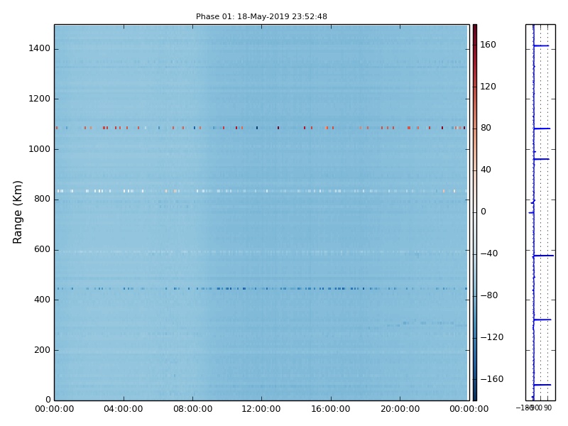Click the colorbar label 0

[484, 212]
